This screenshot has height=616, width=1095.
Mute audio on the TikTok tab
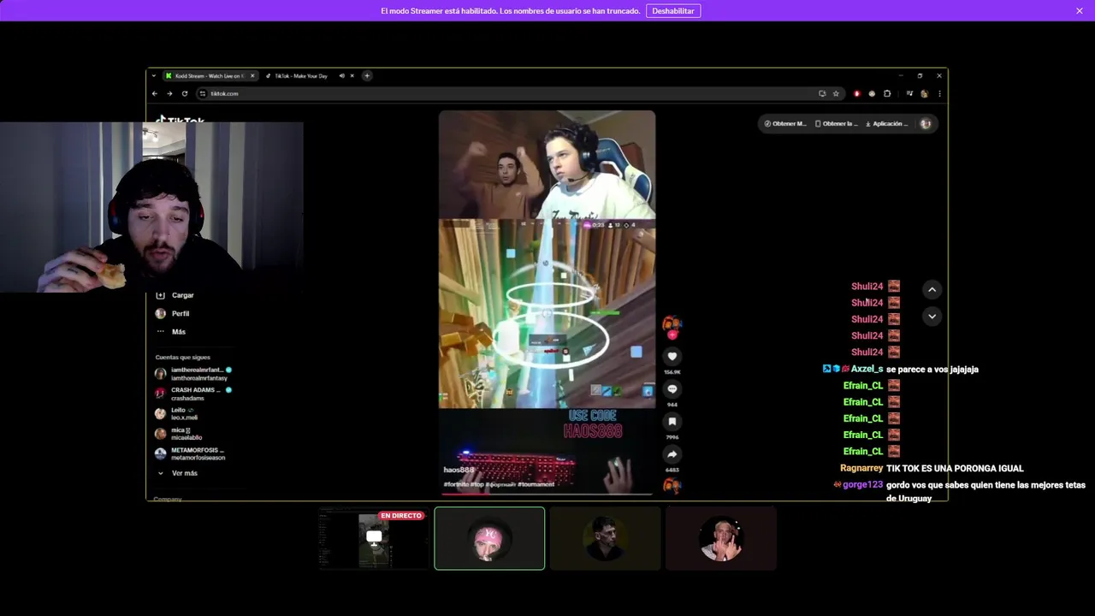point(341,75)
